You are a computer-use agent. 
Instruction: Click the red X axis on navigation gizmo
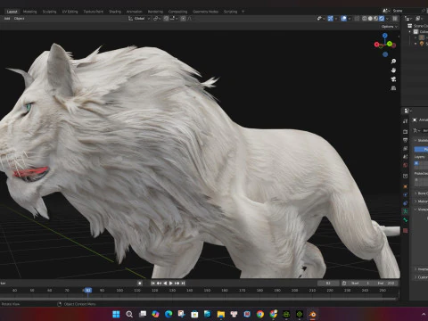(376, 45)
